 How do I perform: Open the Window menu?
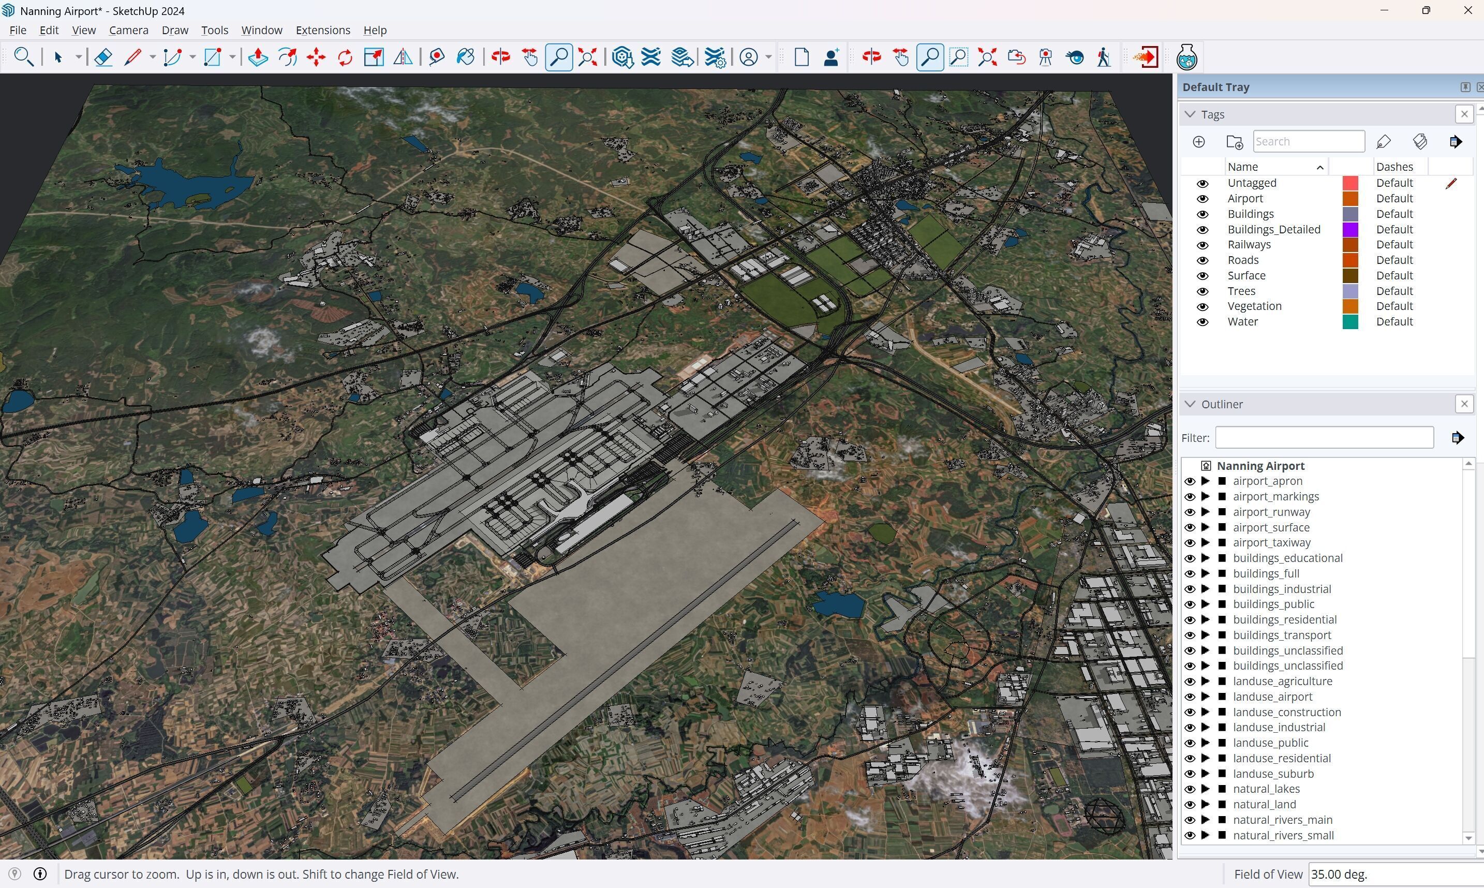point(261,30)
